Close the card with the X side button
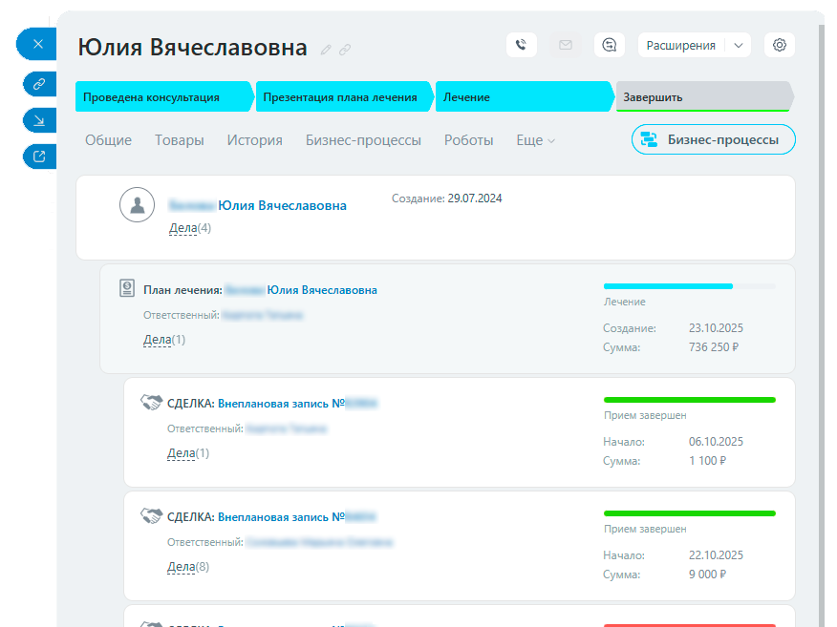 [x=37, y=44]
